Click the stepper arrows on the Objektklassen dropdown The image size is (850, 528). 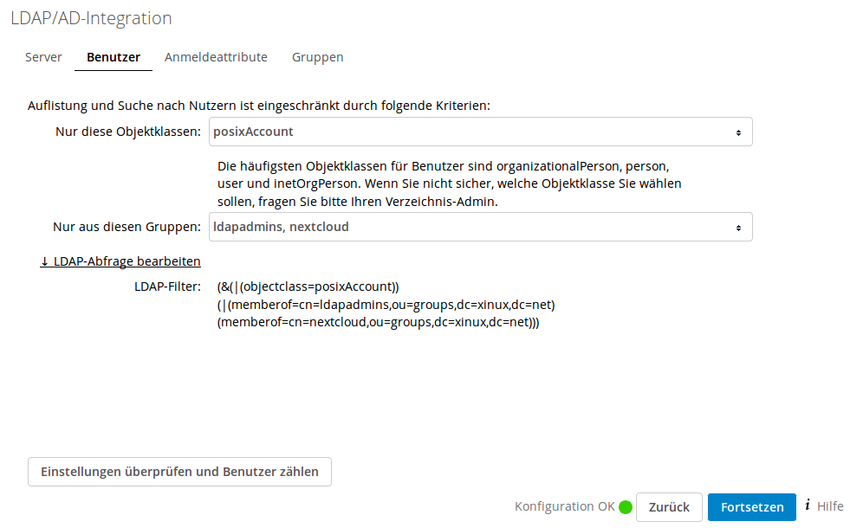739,132
